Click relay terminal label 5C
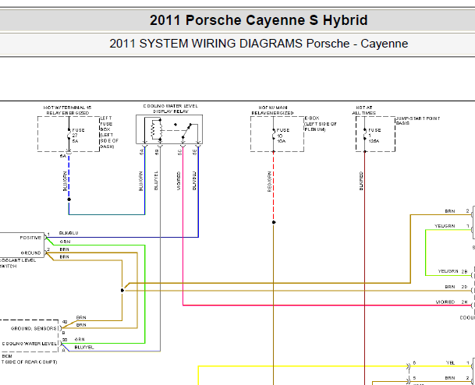Viewport: 475px width, 385px height. pos(179,152)
